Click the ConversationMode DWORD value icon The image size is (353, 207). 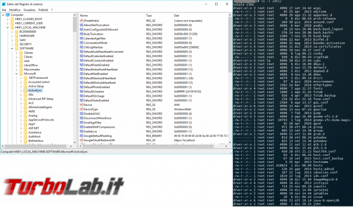81,43
